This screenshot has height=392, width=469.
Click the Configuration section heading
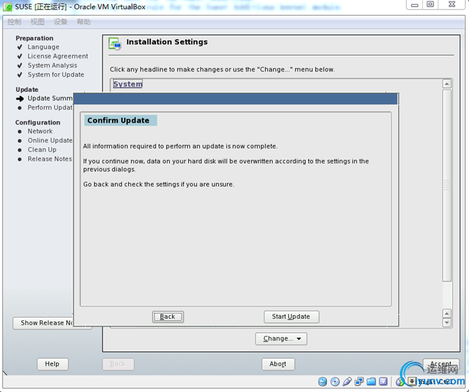click(38, 123)
